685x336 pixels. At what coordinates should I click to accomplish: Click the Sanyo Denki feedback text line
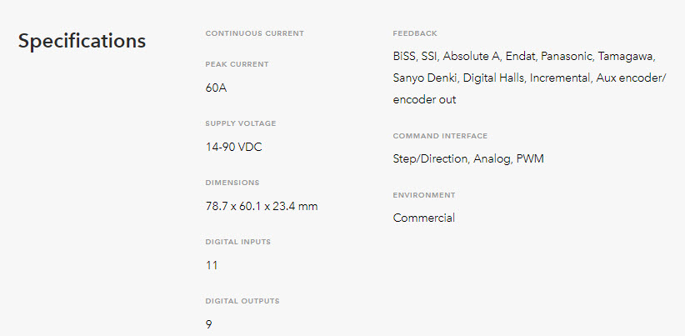529,78
